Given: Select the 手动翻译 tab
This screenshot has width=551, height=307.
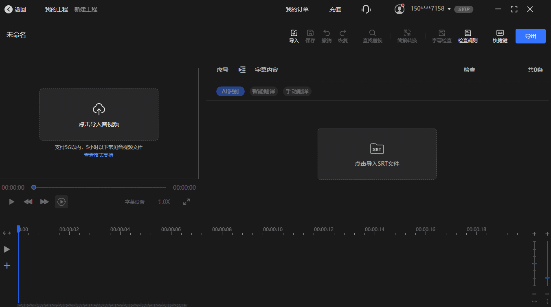Looking at the screenshot, I should point(297,91).
